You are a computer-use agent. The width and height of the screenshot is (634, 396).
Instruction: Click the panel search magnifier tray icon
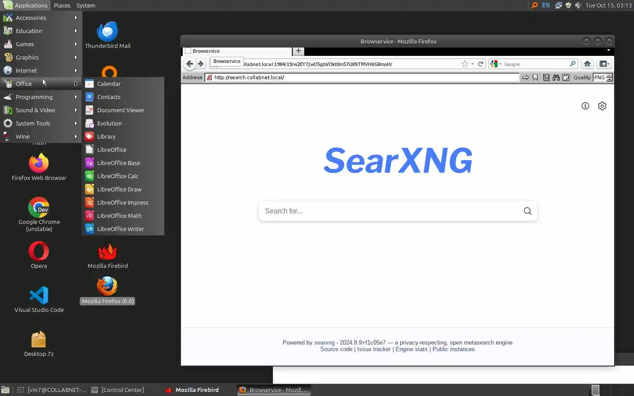(534, 5)
